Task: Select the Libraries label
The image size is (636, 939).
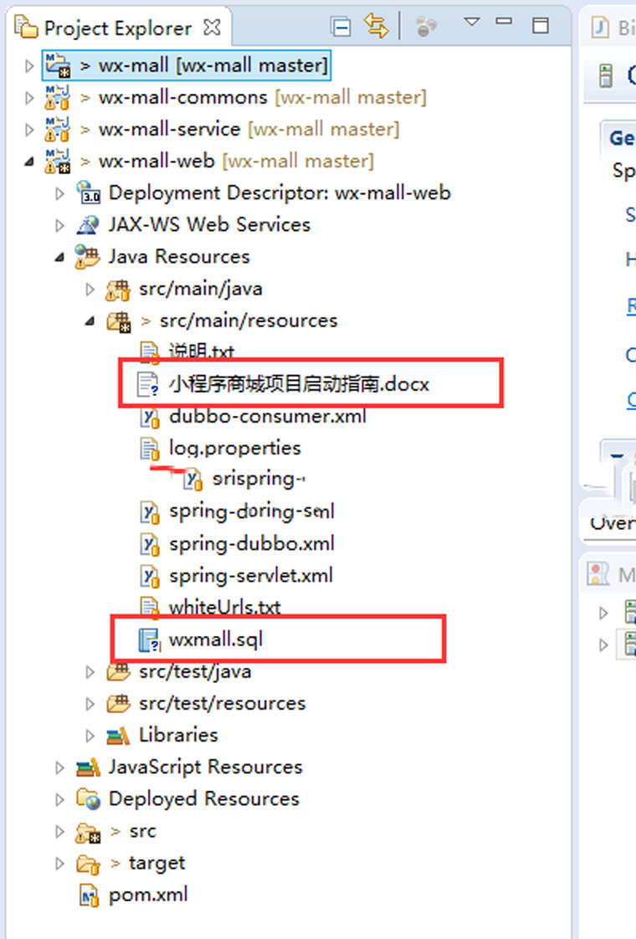Action: pyautogui.click(x=178, y=735)
